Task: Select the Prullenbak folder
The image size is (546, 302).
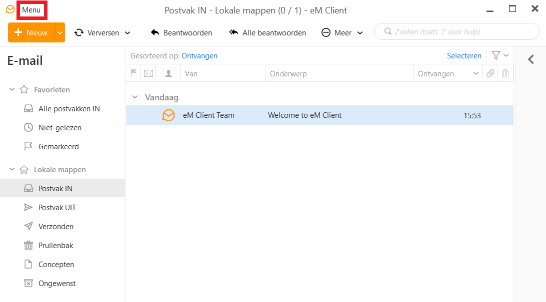Action: [55, 246]
